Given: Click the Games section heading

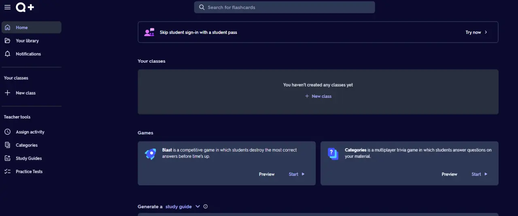Looking at the screenshot, I should click(145, 133).
